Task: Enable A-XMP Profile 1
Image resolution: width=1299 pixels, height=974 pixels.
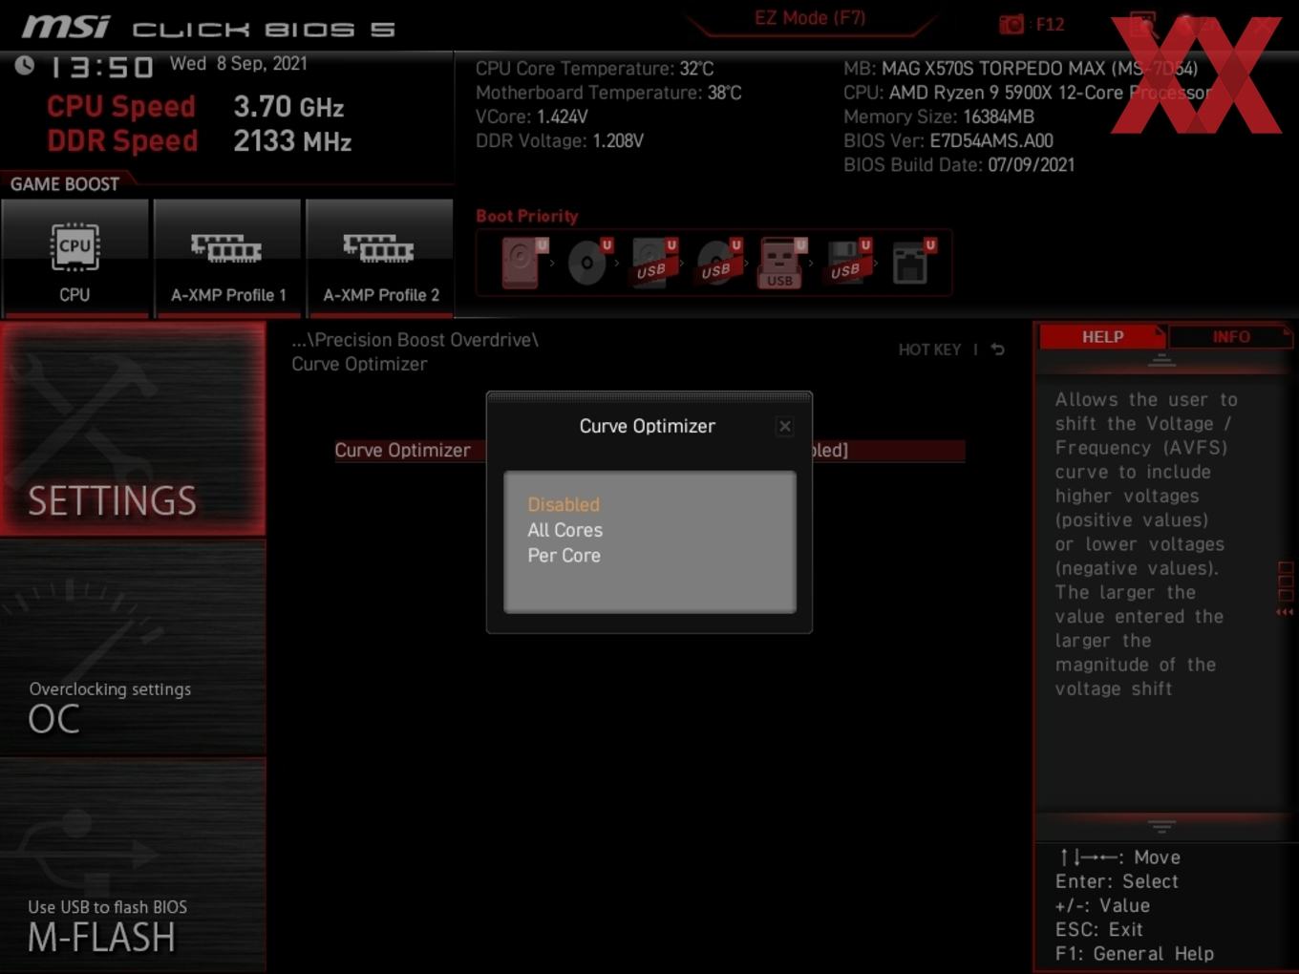Action: (227, 258)
